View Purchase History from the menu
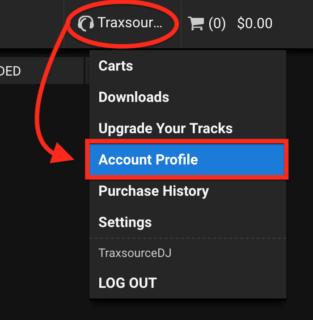Screen dimensions: 313x320 (153, 191)
